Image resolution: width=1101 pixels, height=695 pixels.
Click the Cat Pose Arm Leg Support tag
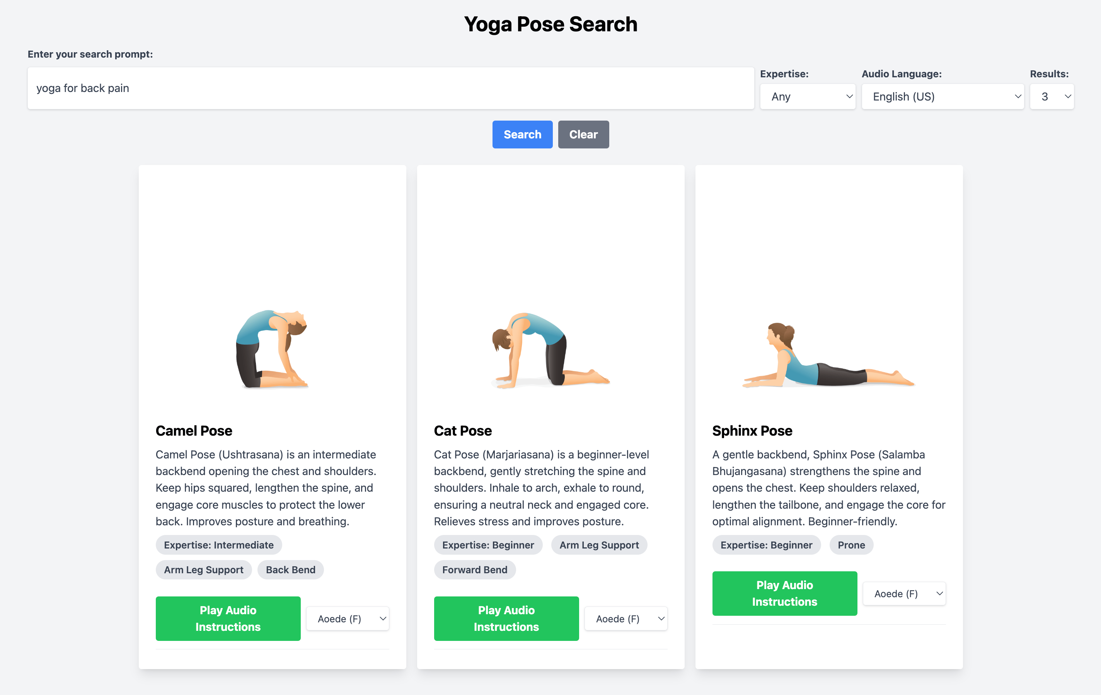click(x=599, y=545)
